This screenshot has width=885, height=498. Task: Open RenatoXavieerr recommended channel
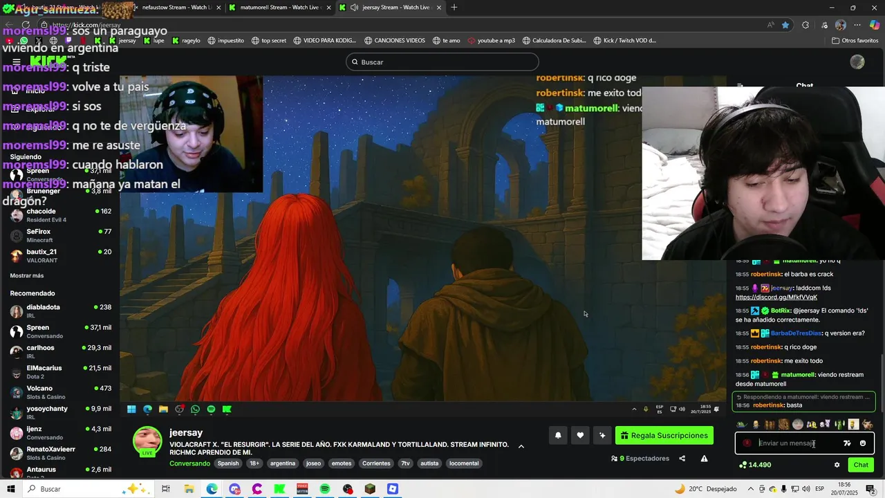[x=60, y=453]
